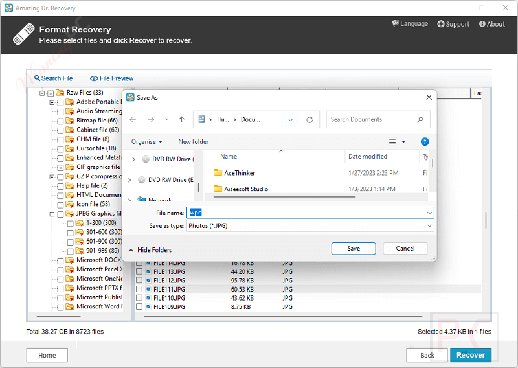Sort by Date modified column header
Screen dimensions: 518x368
(x=368, y=157)
